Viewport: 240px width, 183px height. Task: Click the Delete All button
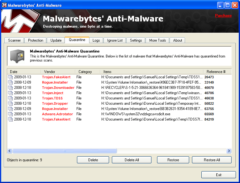(x=132, y=160)
